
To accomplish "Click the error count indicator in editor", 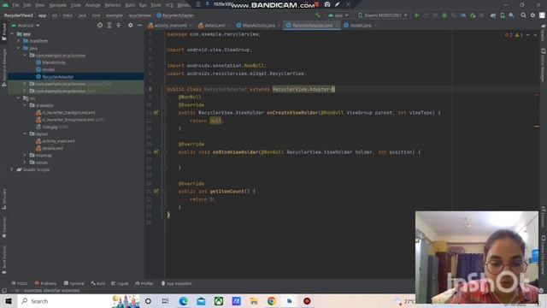I will (x=509, y=35).
